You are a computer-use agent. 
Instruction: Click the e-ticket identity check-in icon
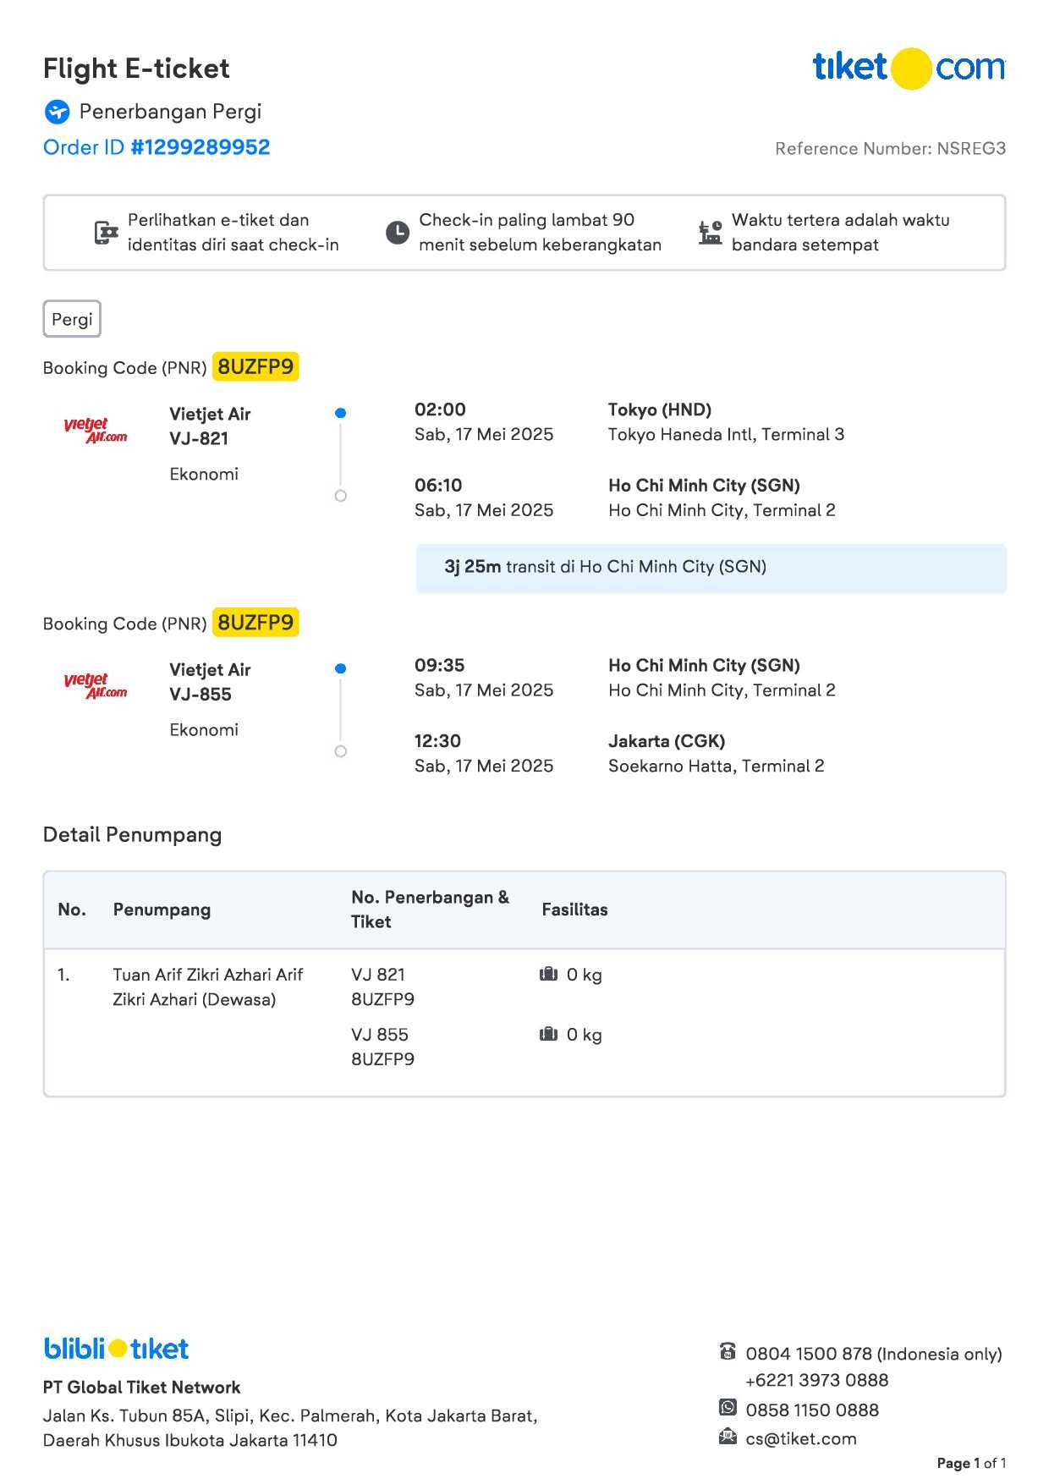(x=106, y=233)
